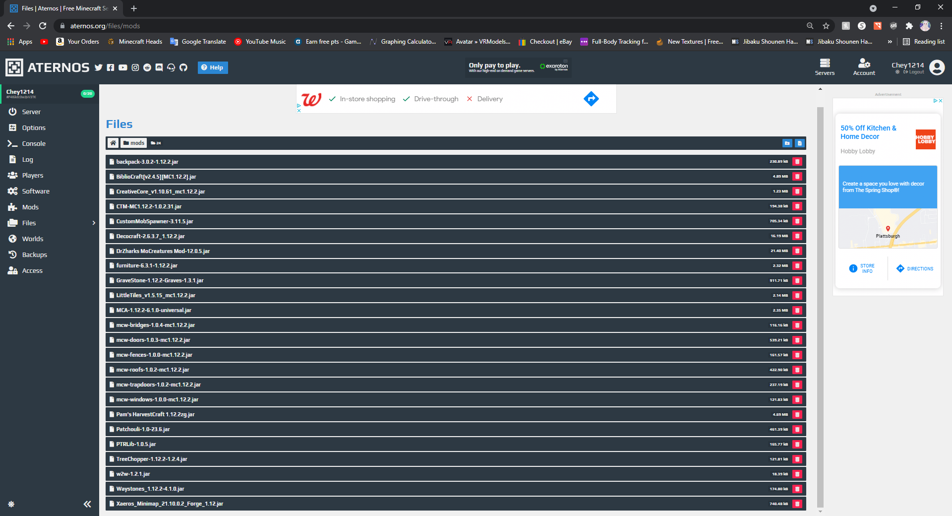Click the mods breadcrumb folder

tap(134, 143)
